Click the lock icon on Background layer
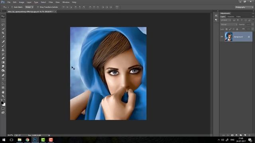255x143 pixels. click(x=249, y=37)
